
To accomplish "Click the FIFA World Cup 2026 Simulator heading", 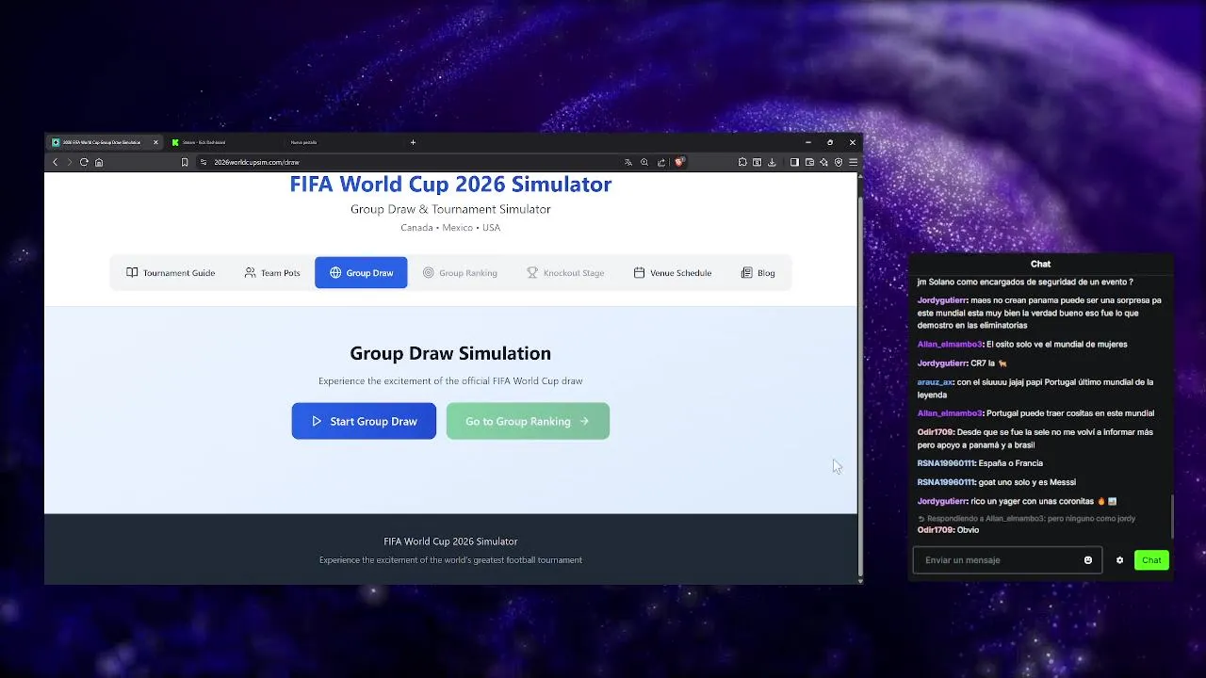I will 450,185.
